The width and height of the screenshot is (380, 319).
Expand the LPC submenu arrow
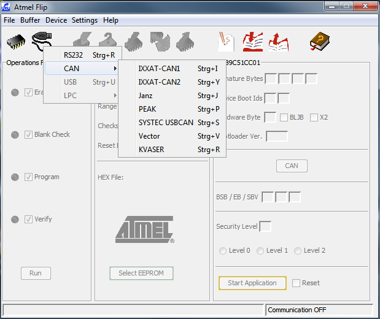[115, 96]
